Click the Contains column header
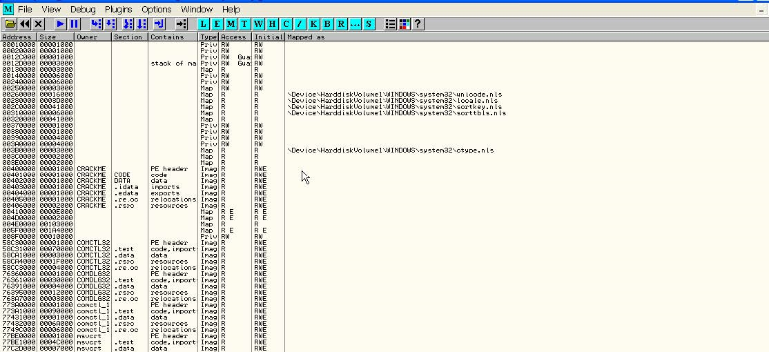Viewport: 769px width, 352px height. [x=174, y=37]
